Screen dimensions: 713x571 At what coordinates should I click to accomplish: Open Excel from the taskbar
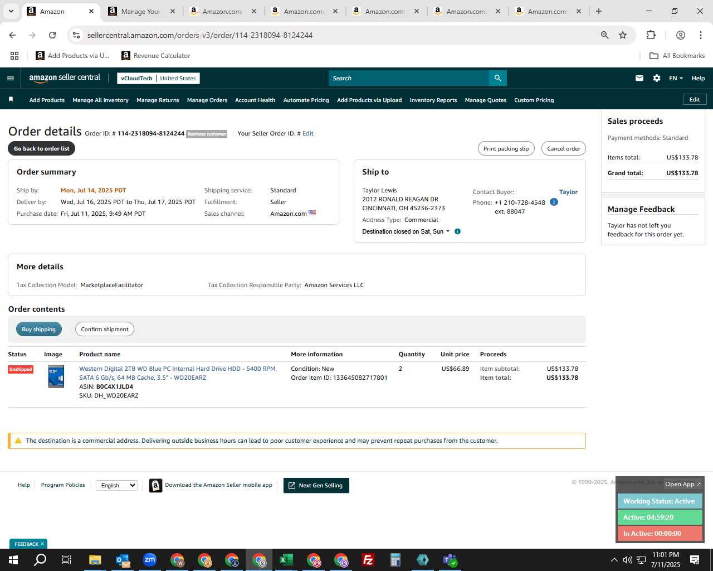[x=286, y=560]
